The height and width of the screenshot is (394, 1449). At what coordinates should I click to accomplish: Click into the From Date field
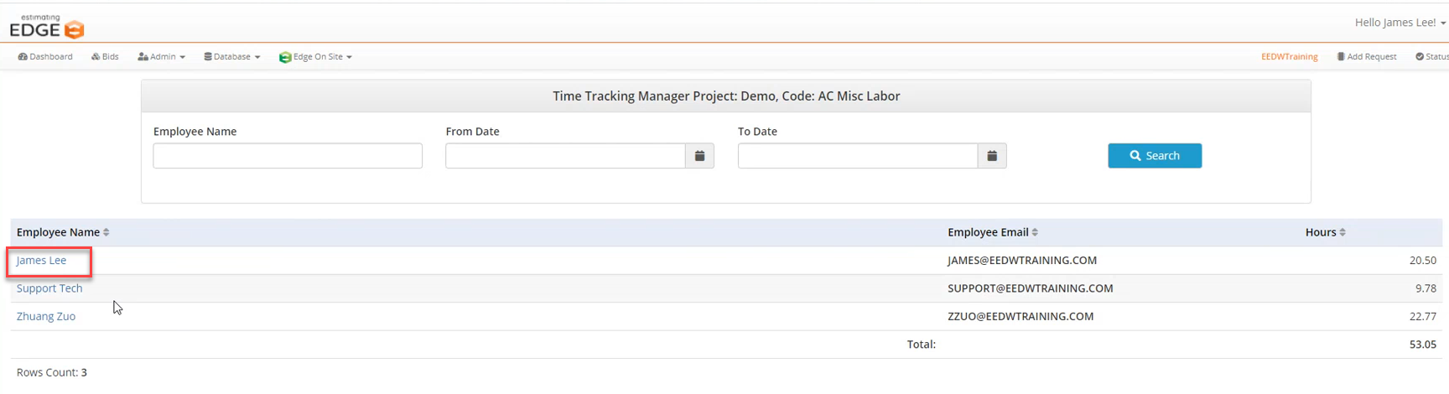565,156
